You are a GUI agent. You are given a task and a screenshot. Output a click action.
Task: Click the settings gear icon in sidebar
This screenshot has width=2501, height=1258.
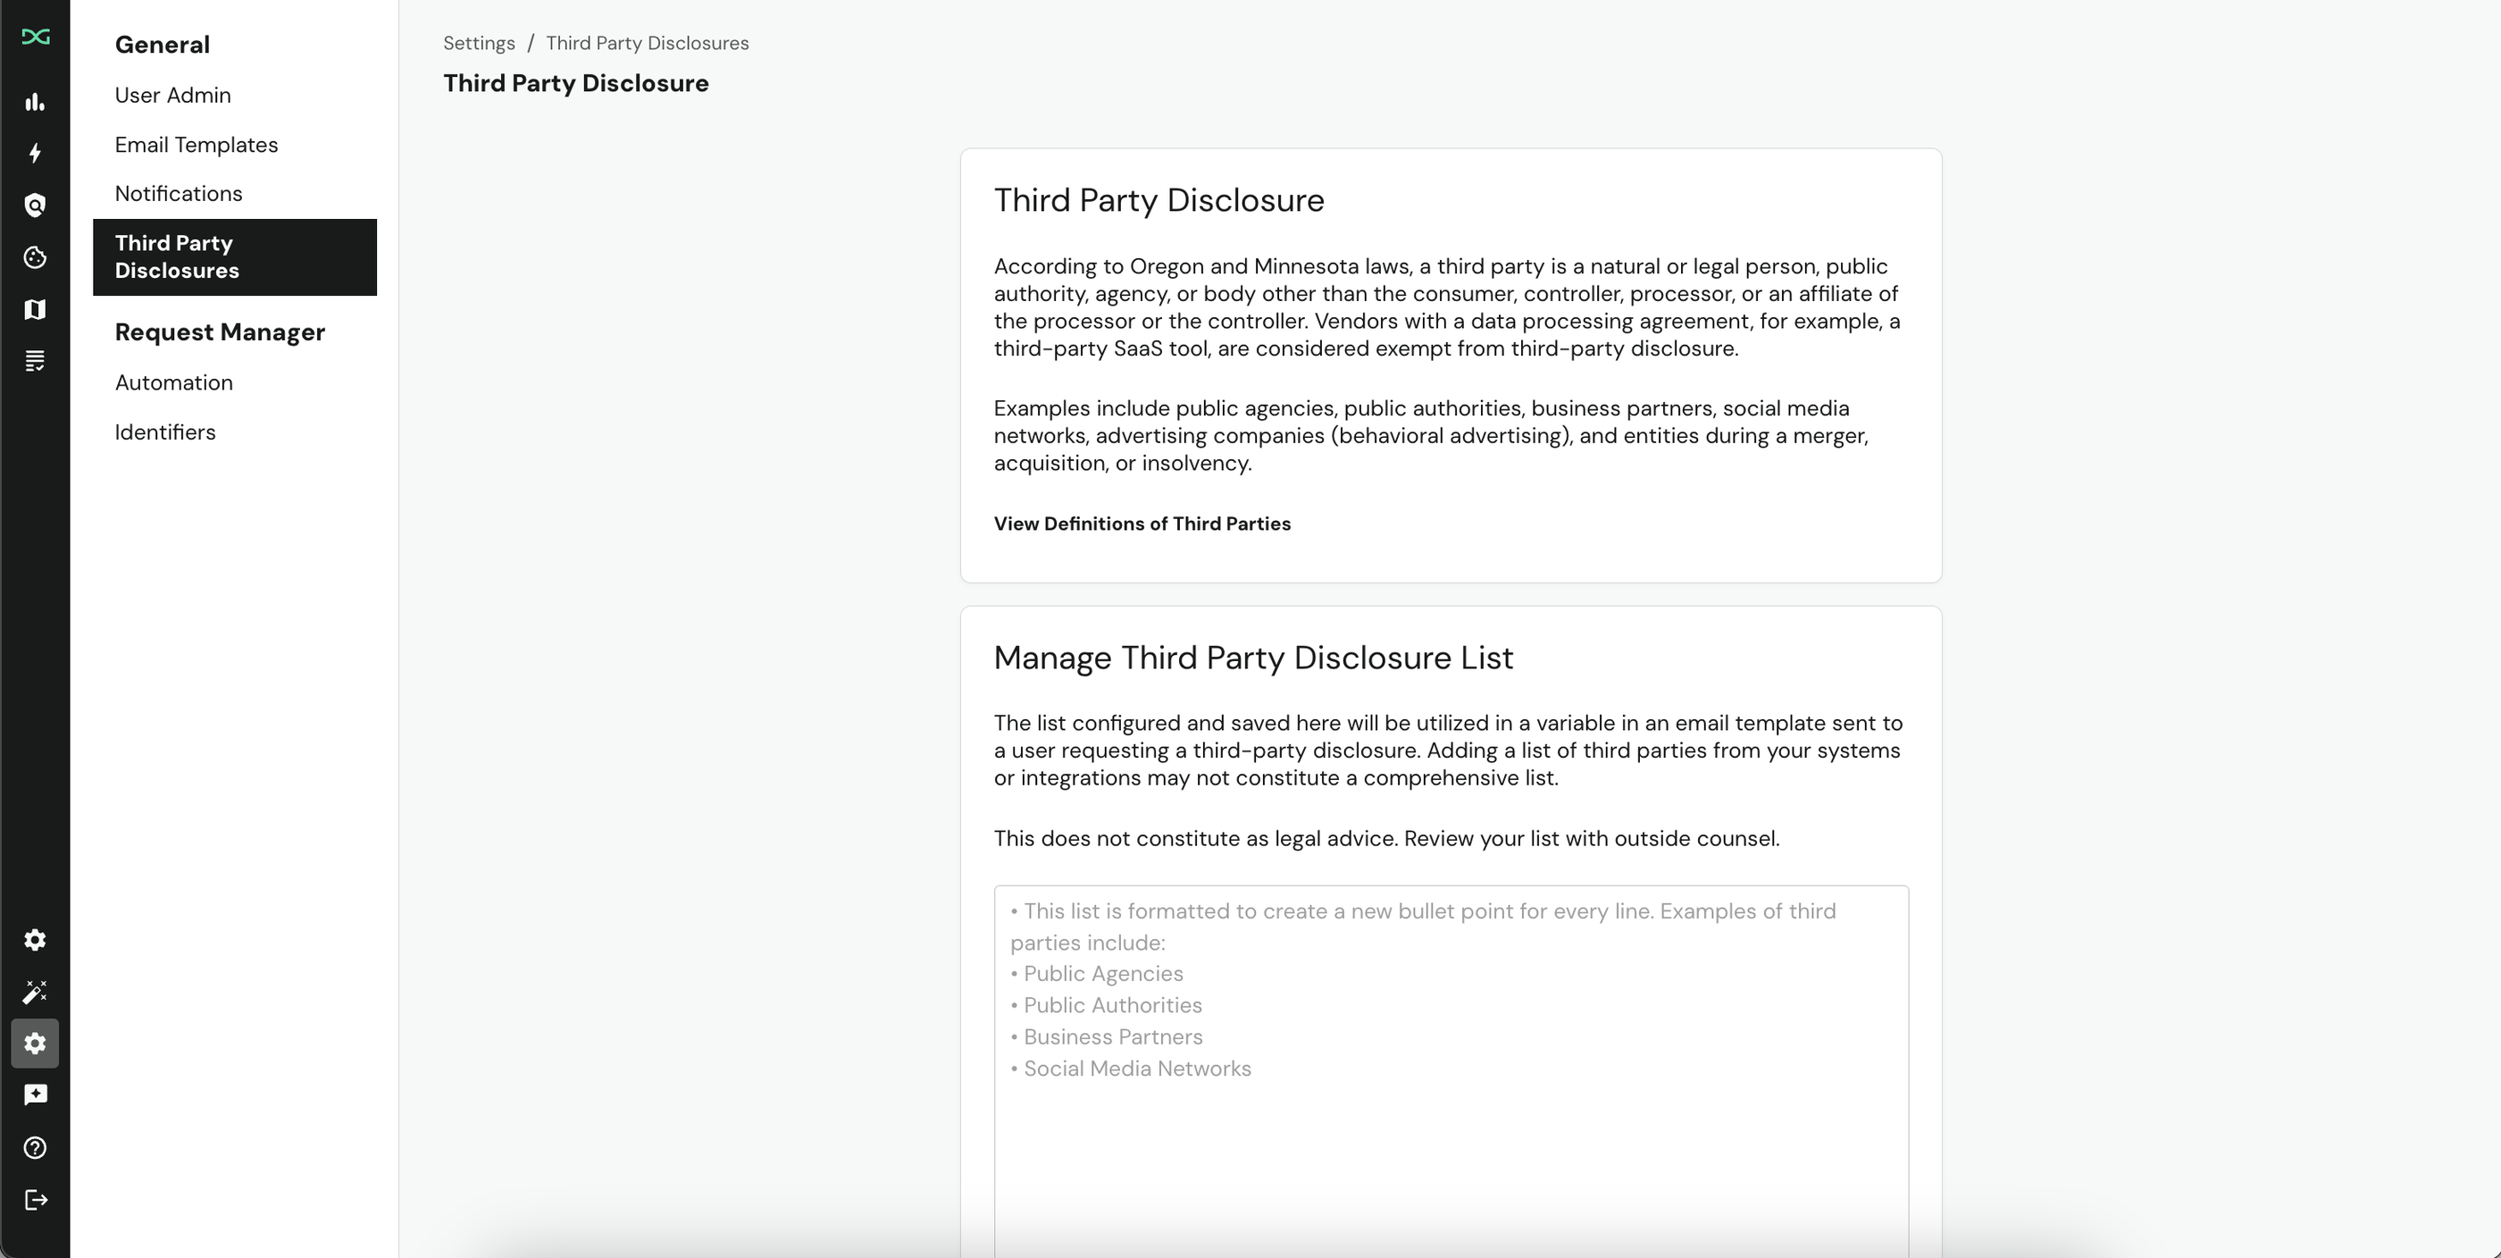click(34, 1043)
